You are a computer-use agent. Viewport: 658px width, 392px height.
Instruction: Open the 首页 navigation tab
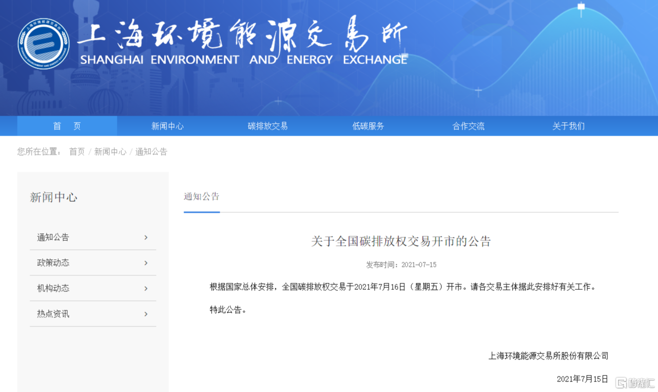(x=67, y=126)
